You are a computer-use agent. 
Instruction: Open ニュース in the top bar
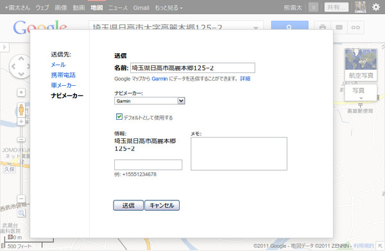pyautogui.click(x=118, y=8)
